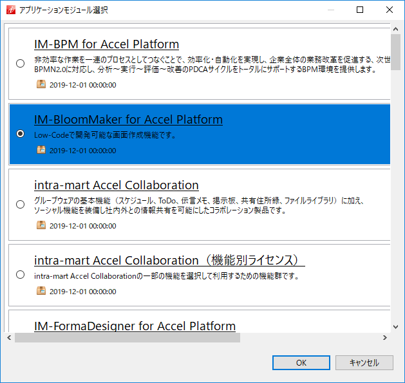Confirm selection with the OK button

point(301,362)
